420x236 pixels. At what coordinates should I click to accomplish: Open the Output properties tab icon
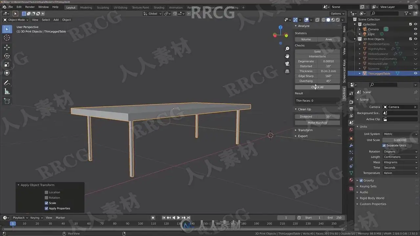(351, 108)
